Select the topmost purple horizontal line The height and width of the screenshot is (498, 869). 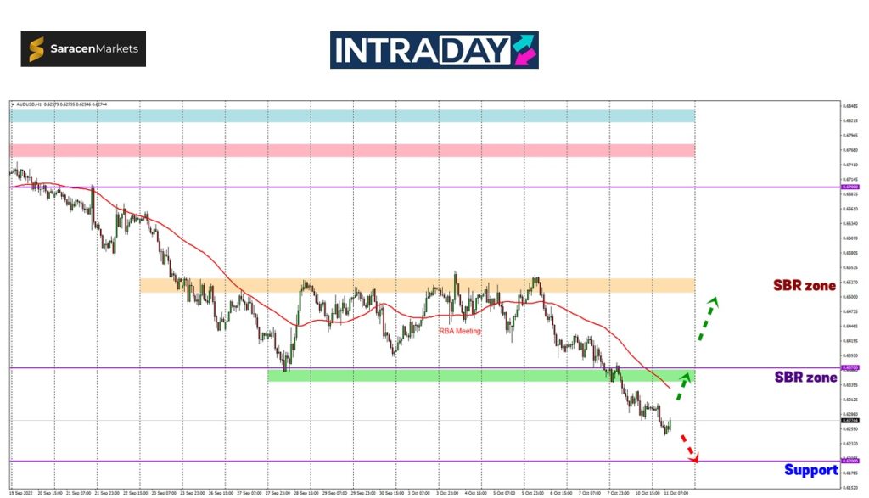coord(339,187)
